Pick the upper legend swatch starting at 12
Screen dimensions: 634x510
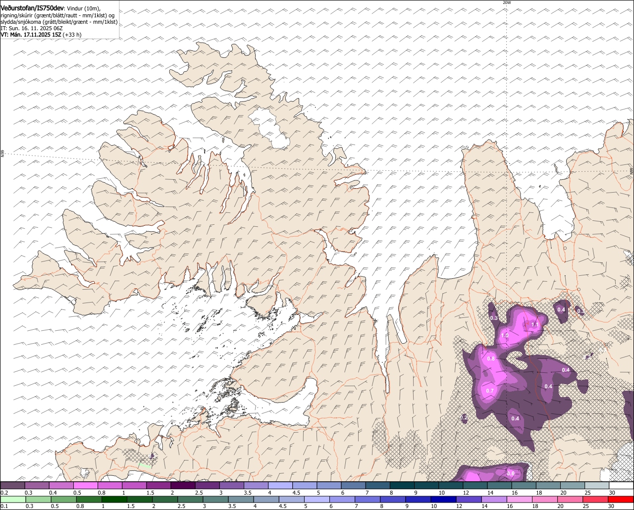point(475,486)
